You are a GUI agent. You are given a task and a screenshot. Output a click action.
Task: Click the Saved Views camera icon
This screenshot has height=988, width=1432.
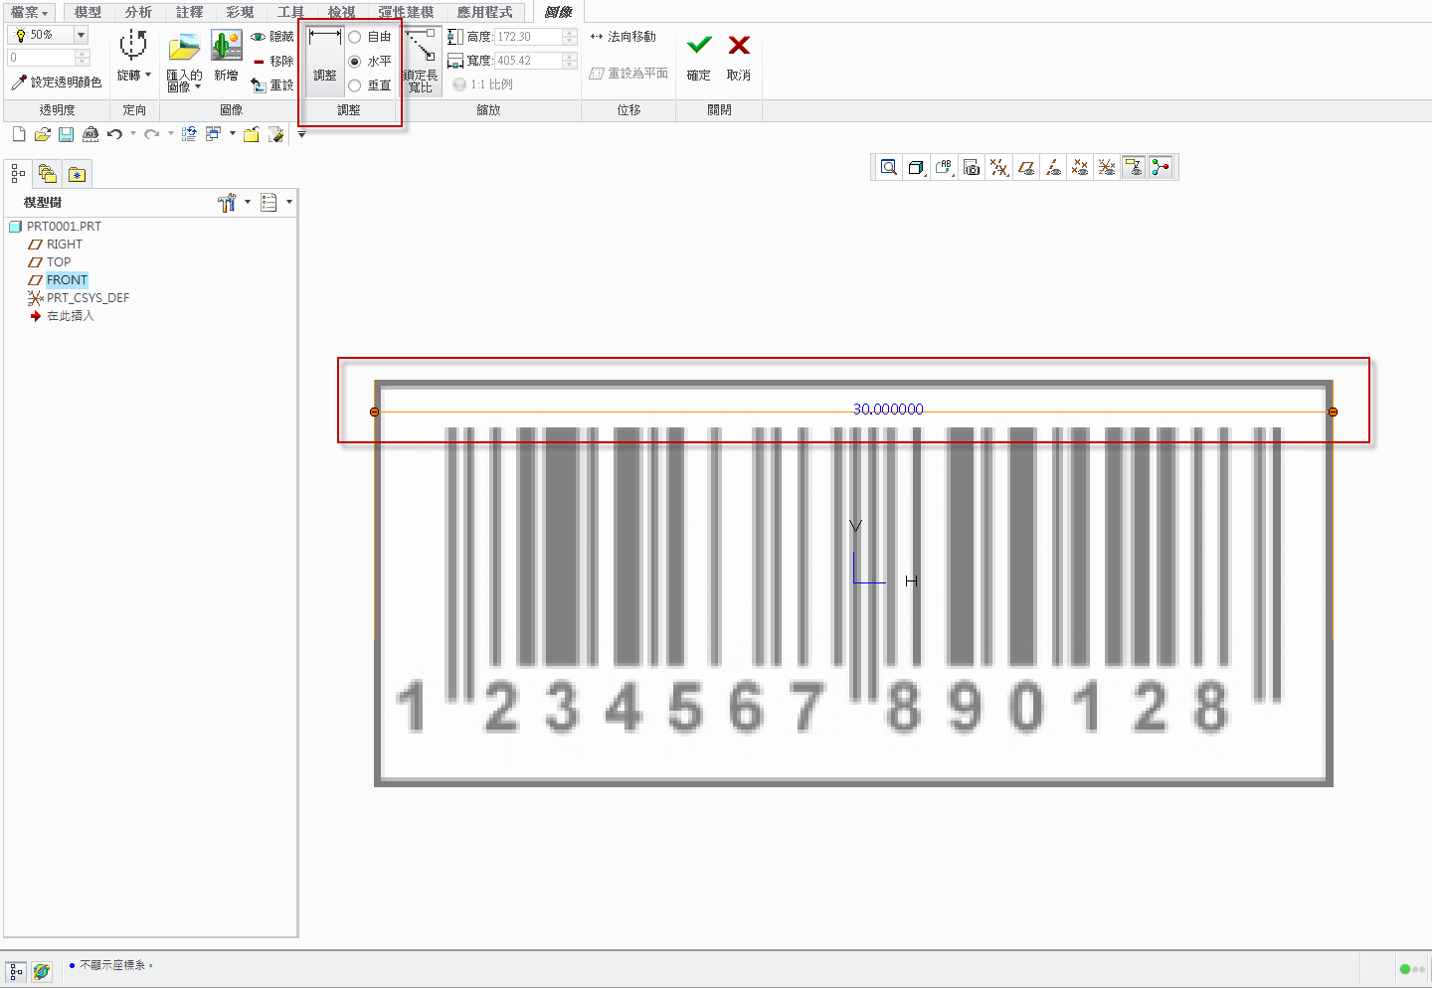972,168
